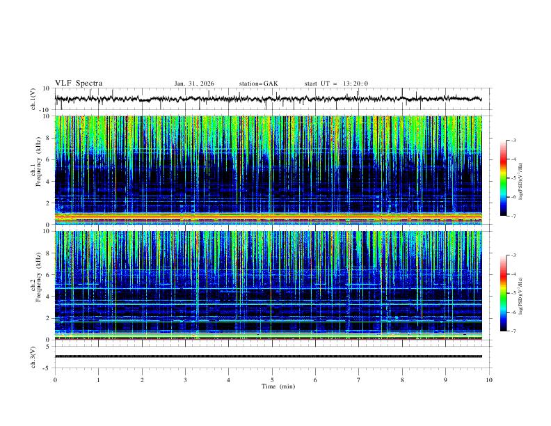Click the "Time (min)" axis title
551x426 pixels.
pos(278,386)
